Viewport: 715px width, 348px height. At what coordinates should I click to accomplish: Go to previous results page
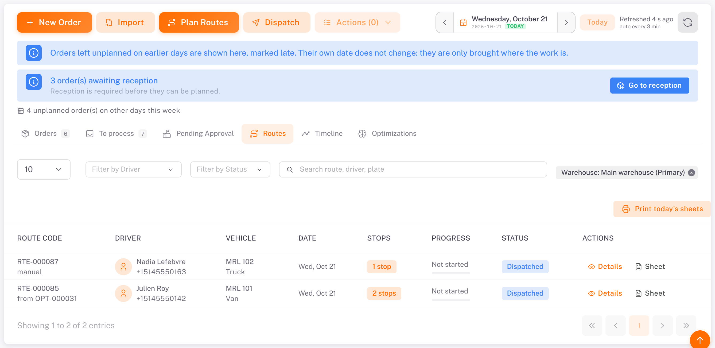pos(615,325)
